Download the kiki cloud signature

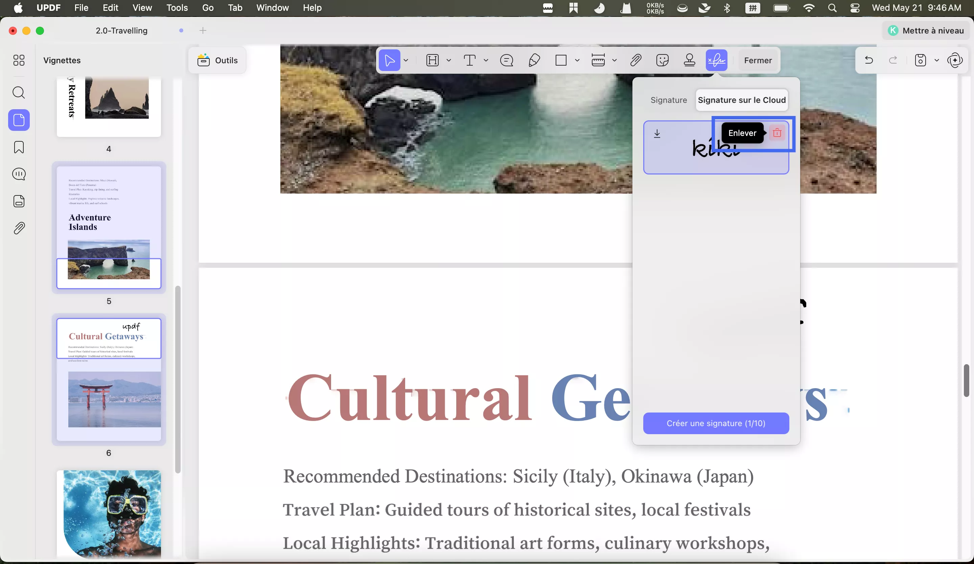pos(657,134)
